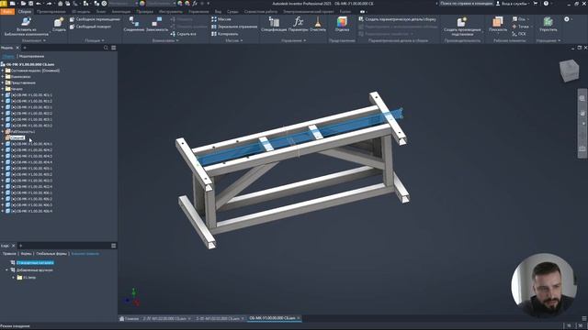
Task: Click the Redo arrow in quick access toolbar
Action: click(49, 4)
